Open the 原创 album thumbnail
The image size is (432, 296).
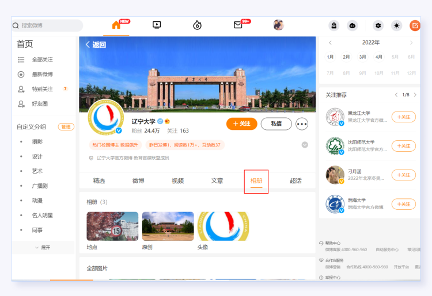point(168,226)
